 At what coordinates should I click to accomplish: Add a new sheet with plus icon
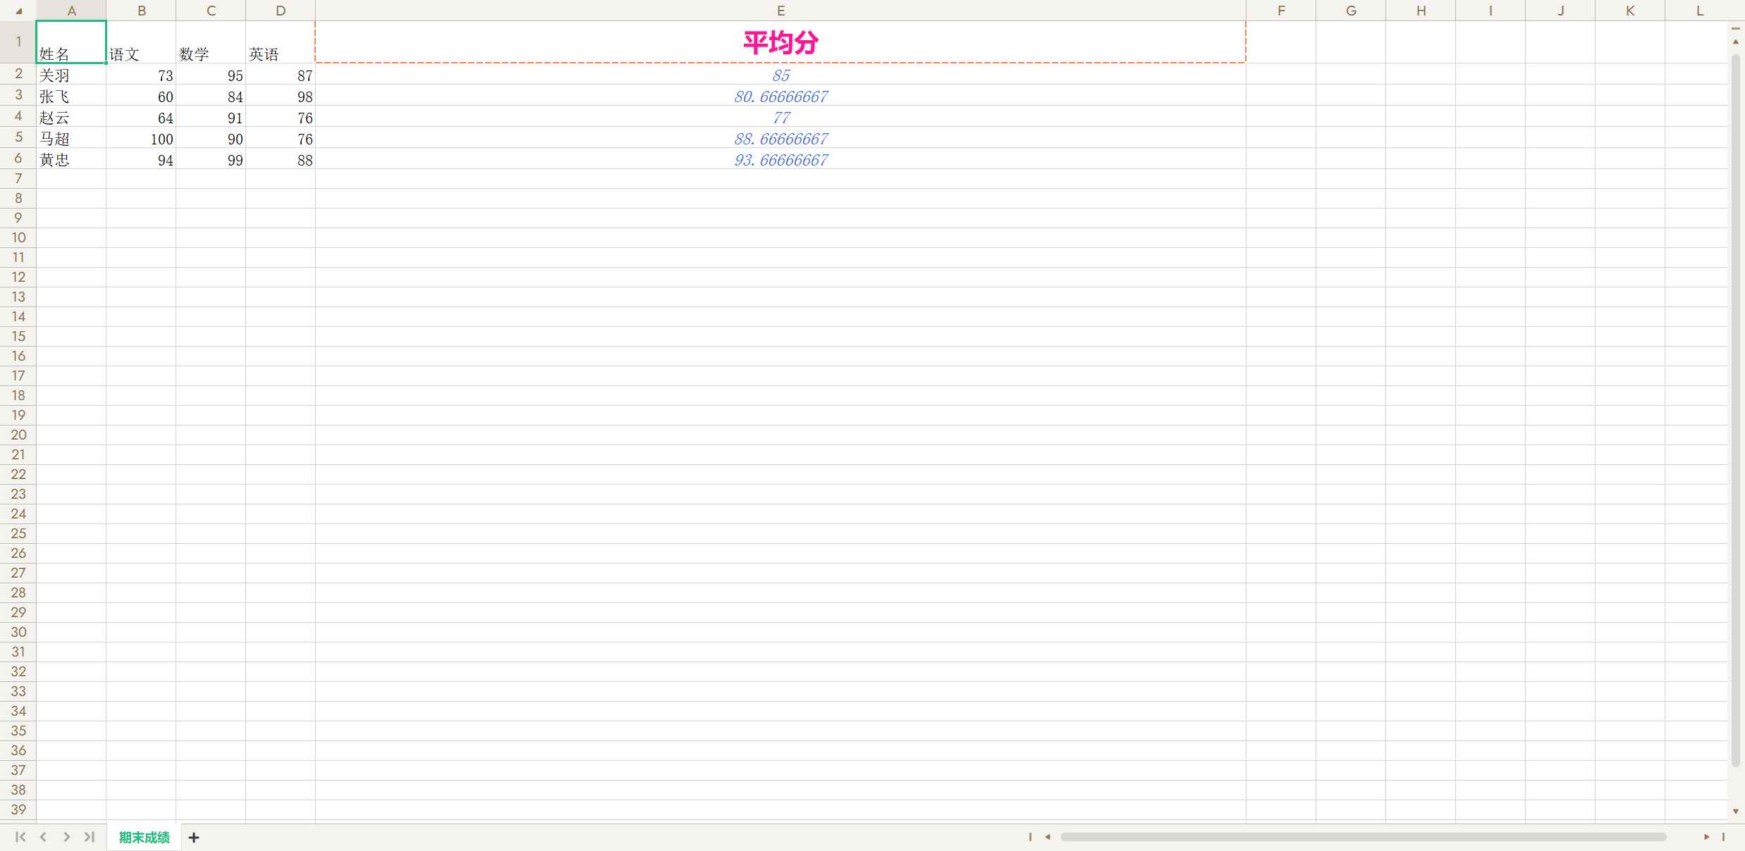point(194,837)
